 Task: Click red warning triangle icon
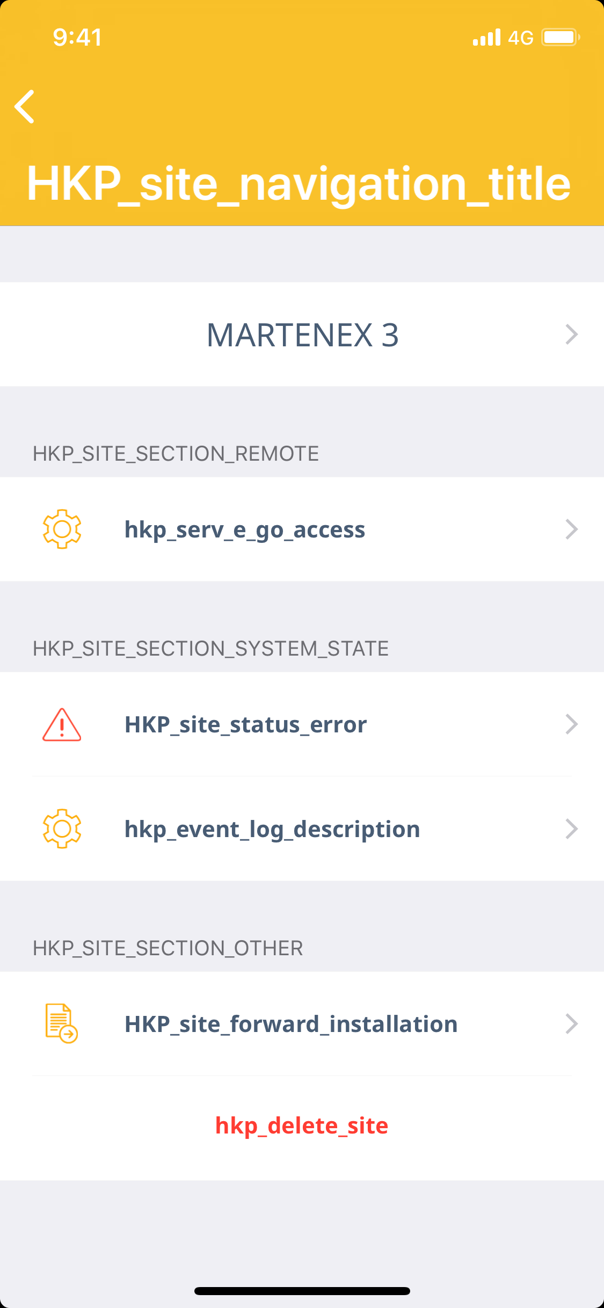click(x=62, y=724)
